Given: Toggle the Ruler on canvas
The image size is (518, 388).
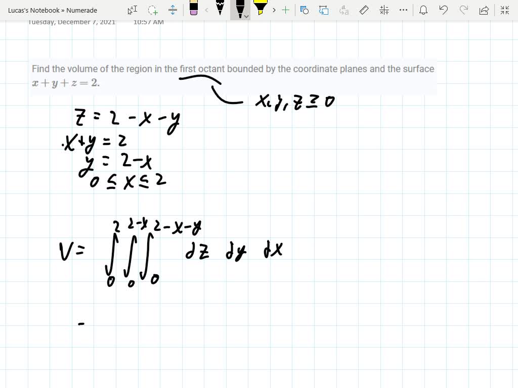Looking at the screenshot, I should pos(364,10).
